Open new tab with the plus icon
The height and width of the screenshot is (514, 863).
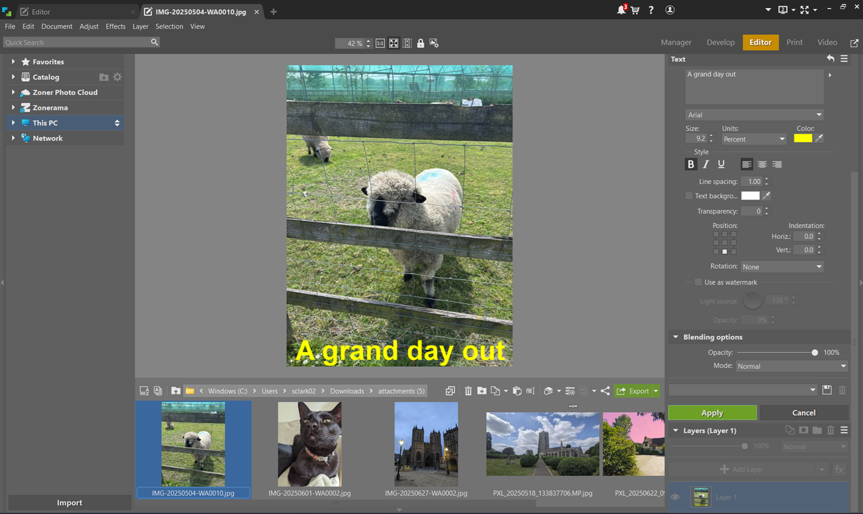click(x=273, y=11)
